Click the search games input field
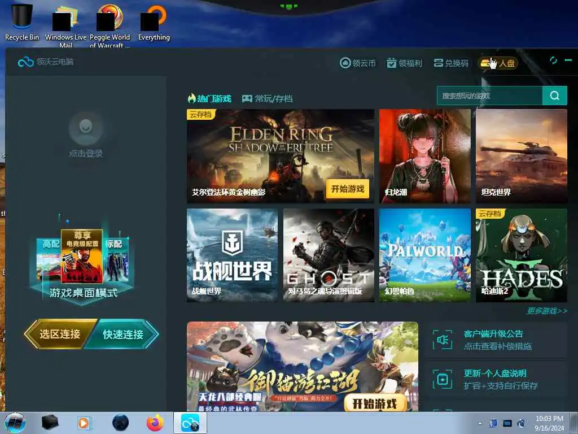The height and width of the screenshot is (434, 578). (x=489, y=96)
